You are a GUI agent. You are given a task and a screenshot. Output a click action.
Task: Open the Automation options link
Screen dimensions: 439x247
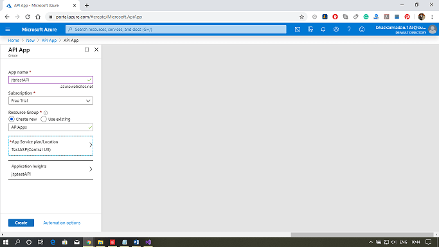click(x=62, y=223)
